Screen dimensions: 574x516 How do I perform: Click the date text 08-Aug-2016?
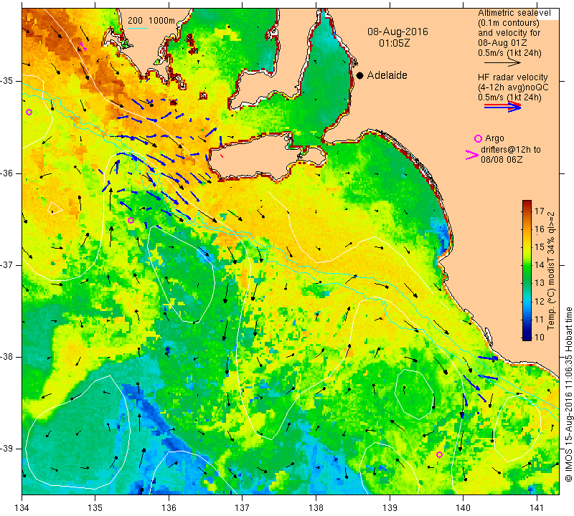click(397, 32)
